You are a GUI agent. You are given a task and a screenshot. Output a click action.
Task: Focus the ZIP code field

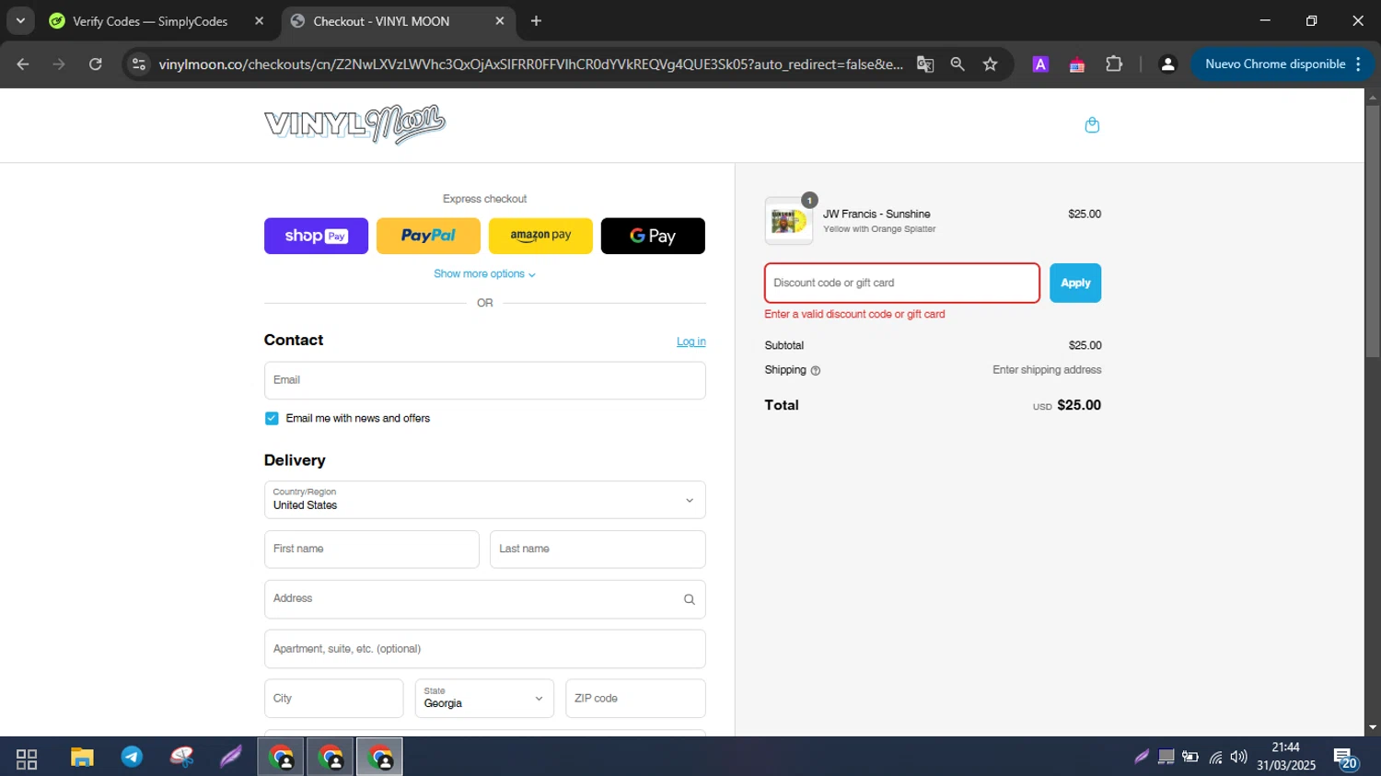[635, 699]
